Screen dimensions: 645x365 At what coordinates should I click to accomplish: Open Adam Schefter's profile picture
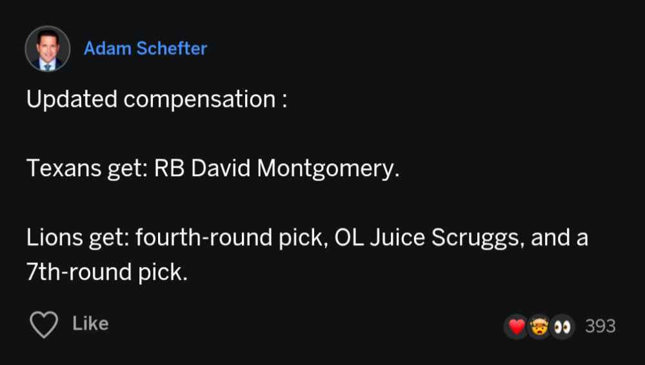coord(48,48)
